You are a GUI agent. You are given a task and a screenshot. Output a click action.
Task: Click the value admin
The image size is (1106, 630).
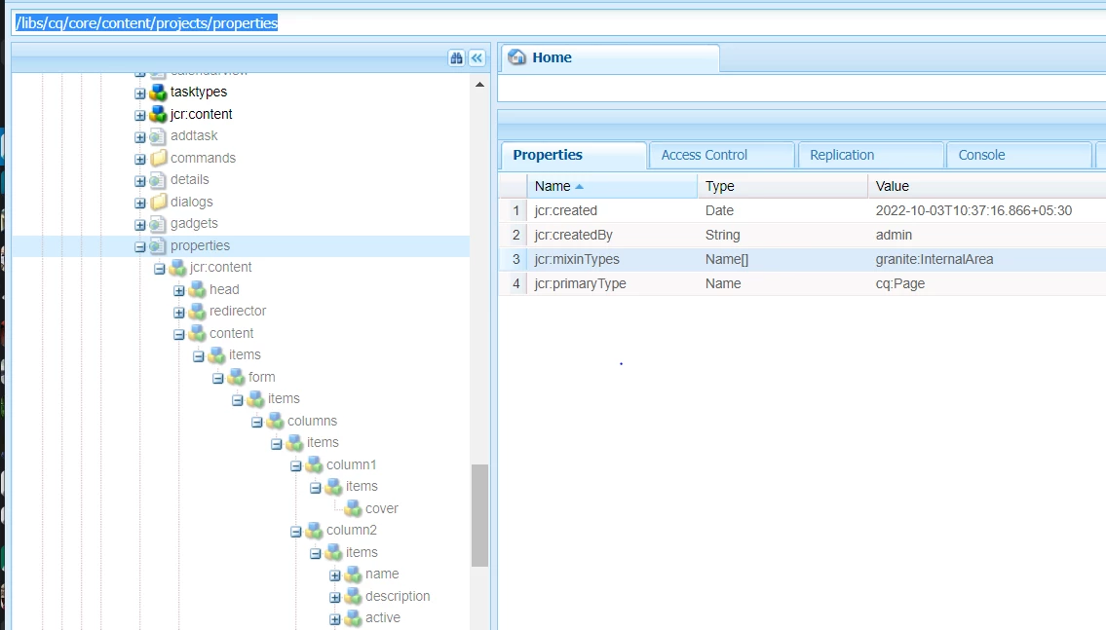click(894, 236)
